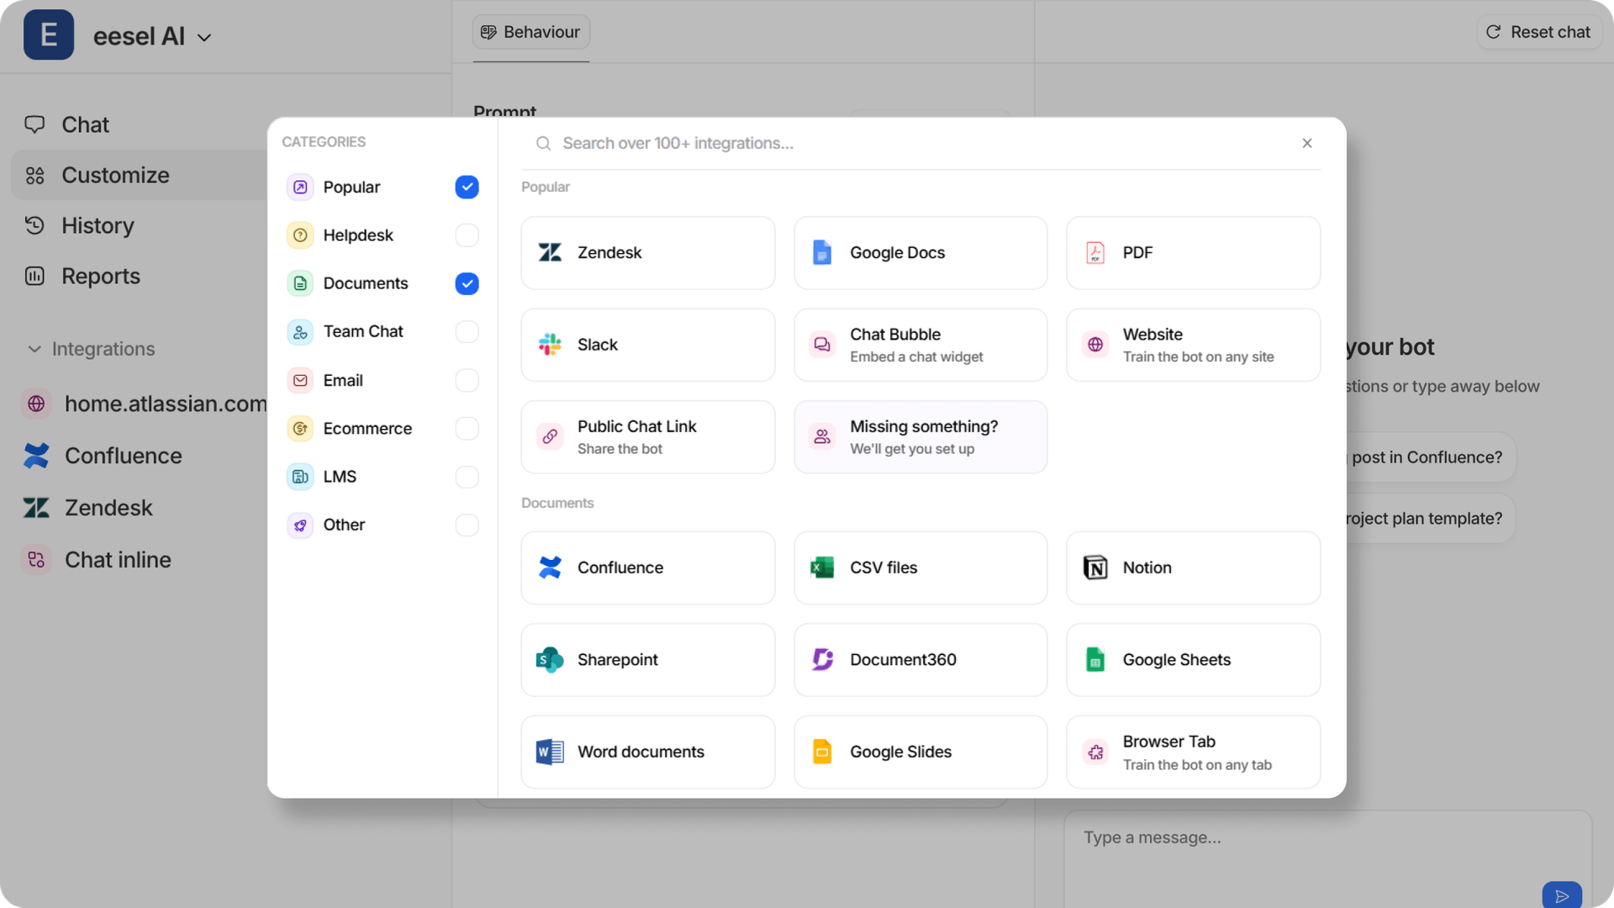Viewport: 1614px width, 908px height.
Task: Open the Chat Bubble widget option
Action: click(x=920, y=345)
